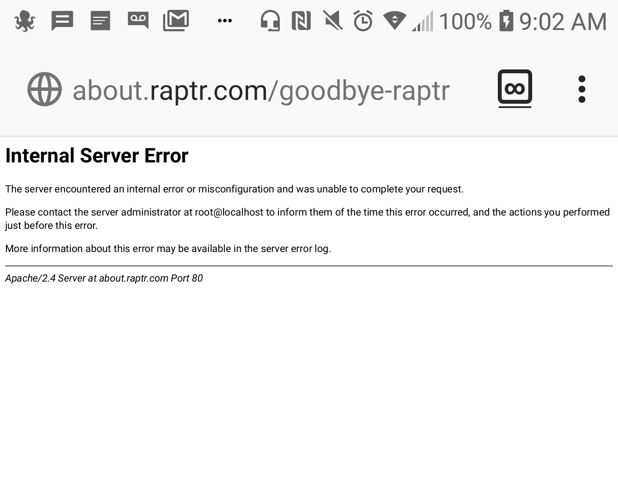Open the voicemail notification icon
This screenshot has width=618, height=477.
(x=138, y=20)
